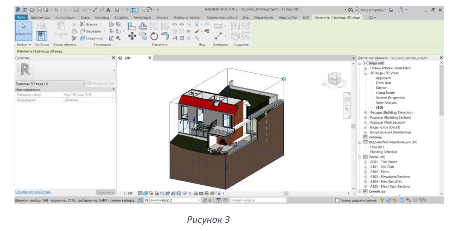Click the Редактирует value field efimenko

click(x=88, y=100)
